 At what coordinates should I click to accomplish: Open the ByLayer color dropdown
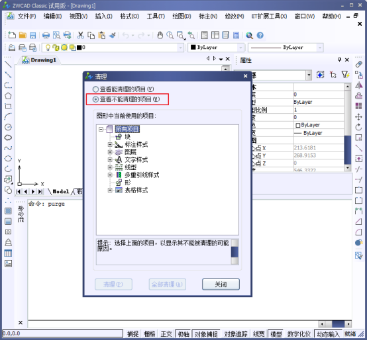pyautogui.click(x=215, y=48)
